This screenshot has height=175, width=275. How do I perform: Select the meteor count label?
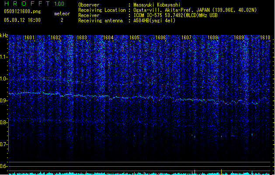[x=62, y=14]
